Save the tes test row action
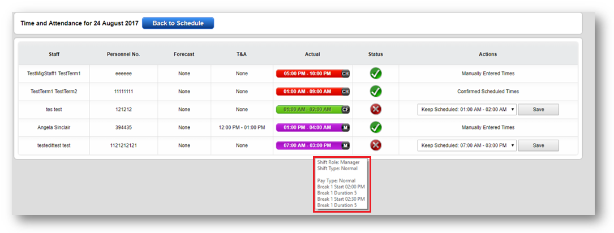Viewport: 614px width, 233px height. pyautogui.click(x=538, y=110)
